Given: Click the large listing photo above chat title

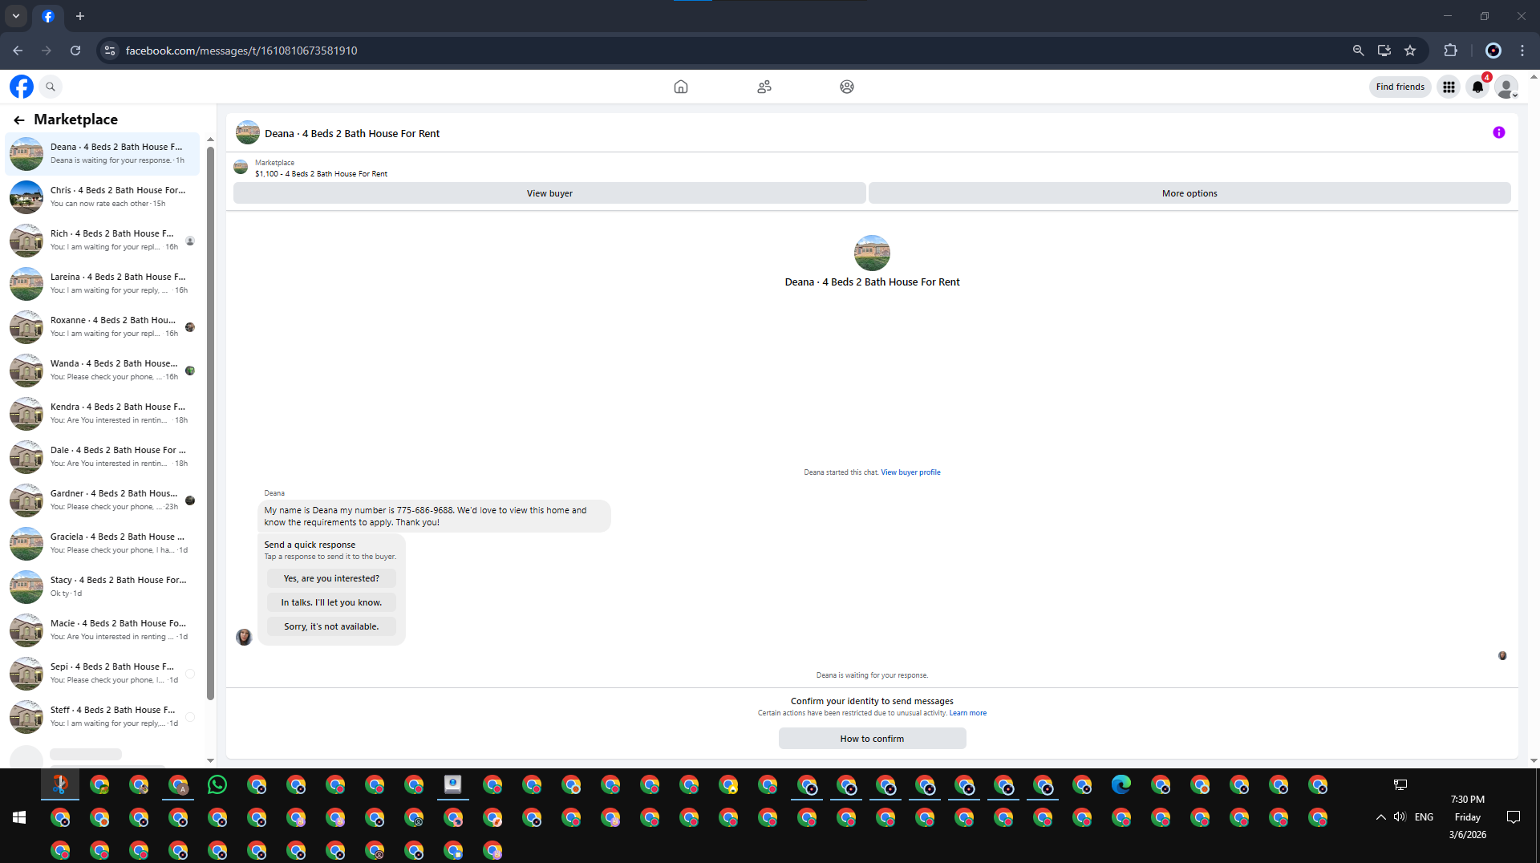Looking at the screenshot, I should (x=872, y=253).
